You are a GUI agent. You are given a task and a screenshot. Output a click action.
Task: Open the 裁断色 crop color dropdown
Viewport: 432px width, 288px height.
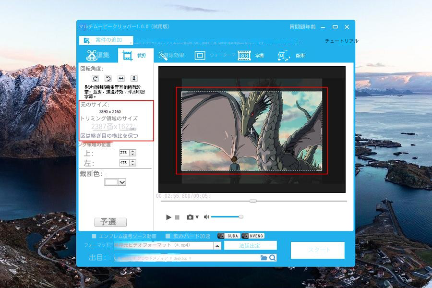tap(122, 182)
